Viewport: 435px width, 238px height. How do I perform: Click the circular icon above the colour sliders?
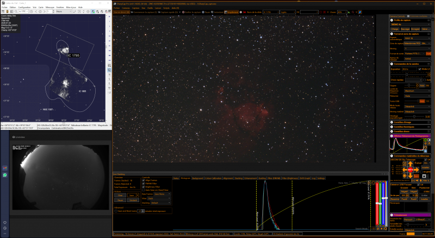tap(373, 183)
